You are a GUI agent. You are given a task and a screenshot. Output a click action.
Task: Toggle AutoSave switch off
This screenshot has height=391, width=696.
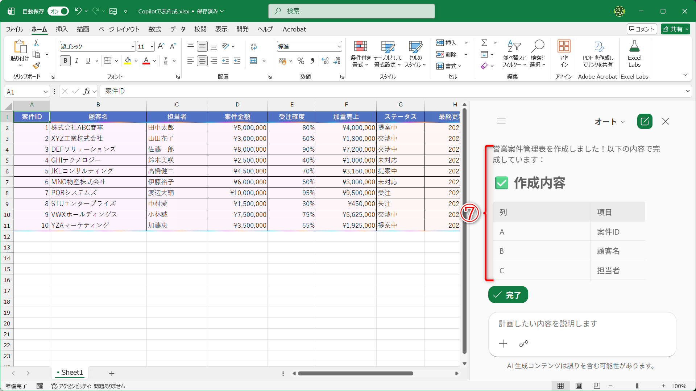click(x=58, y=11)
